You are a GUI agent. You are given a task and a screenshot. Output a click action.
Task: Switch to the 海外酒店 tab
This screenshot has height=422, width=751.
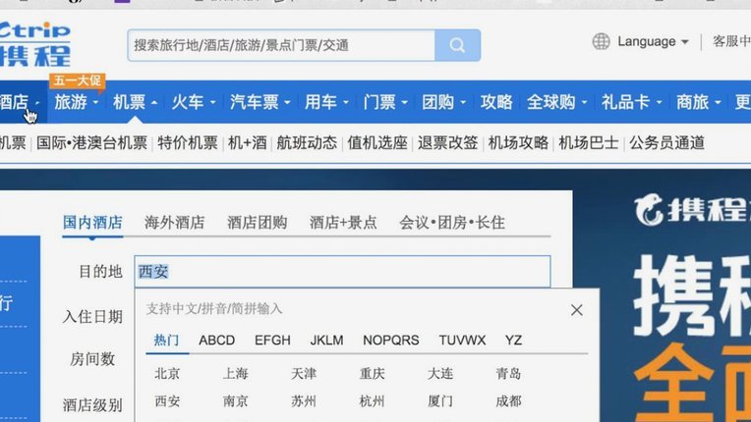point(174,222)
